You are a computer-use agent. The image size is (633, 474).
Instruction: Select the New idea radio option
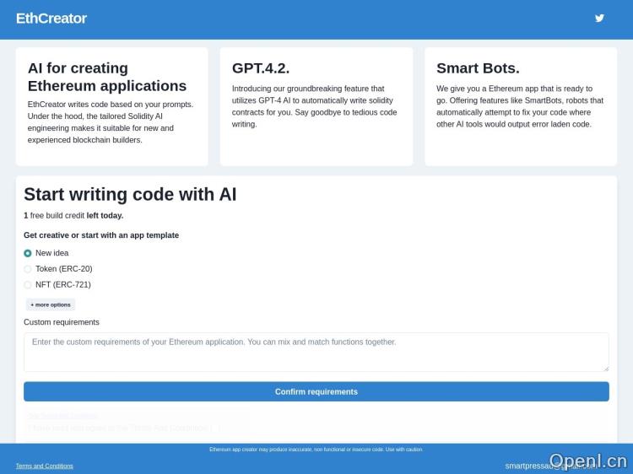(x=28, y=253)
